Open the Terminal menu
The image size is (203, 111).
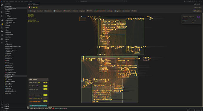[26, 1]
